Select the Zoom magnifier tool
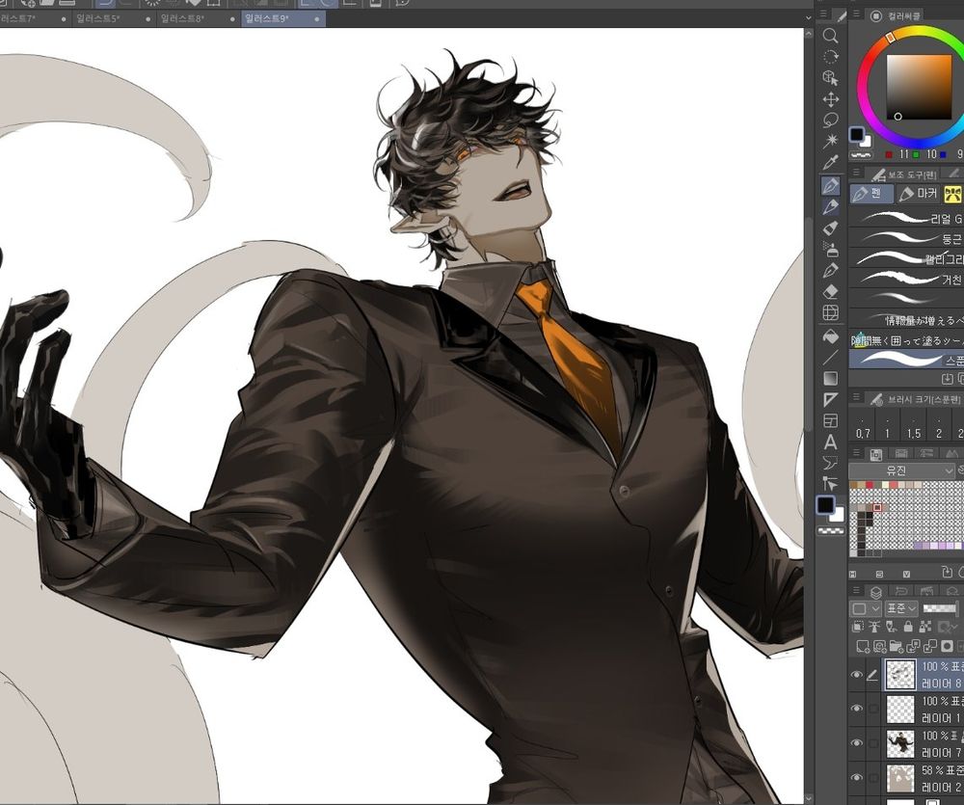 click(830, 36)
